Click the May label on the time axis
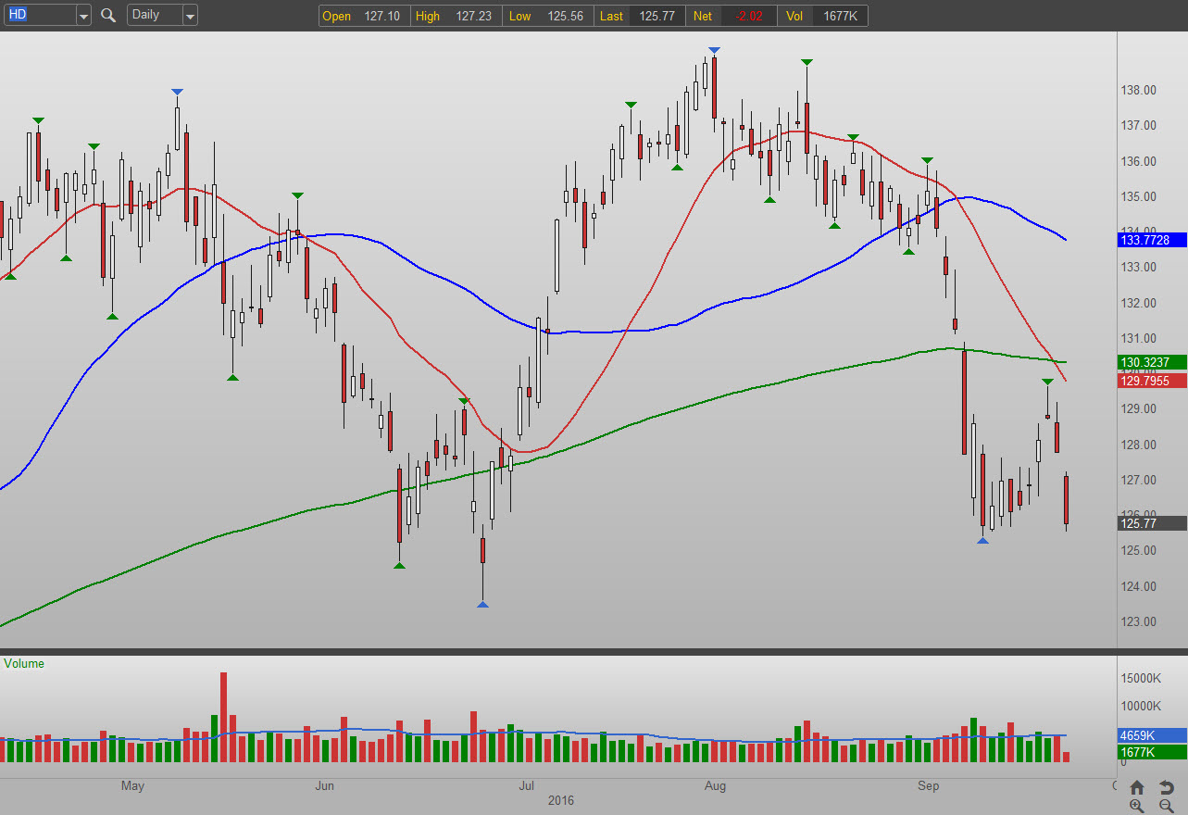 (132, 786)
